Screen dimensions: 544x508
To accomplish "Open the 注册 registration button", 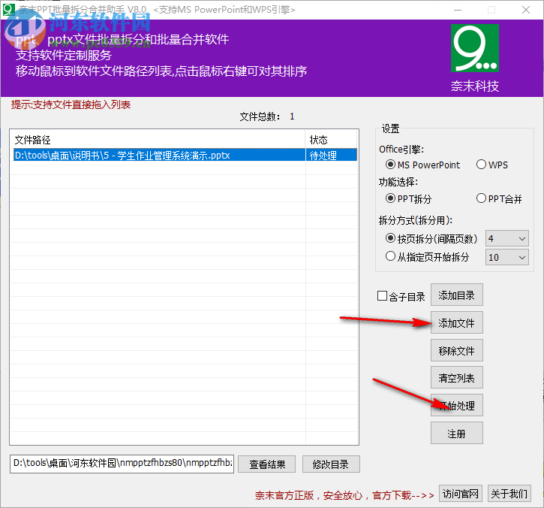I will click(456, 434).
